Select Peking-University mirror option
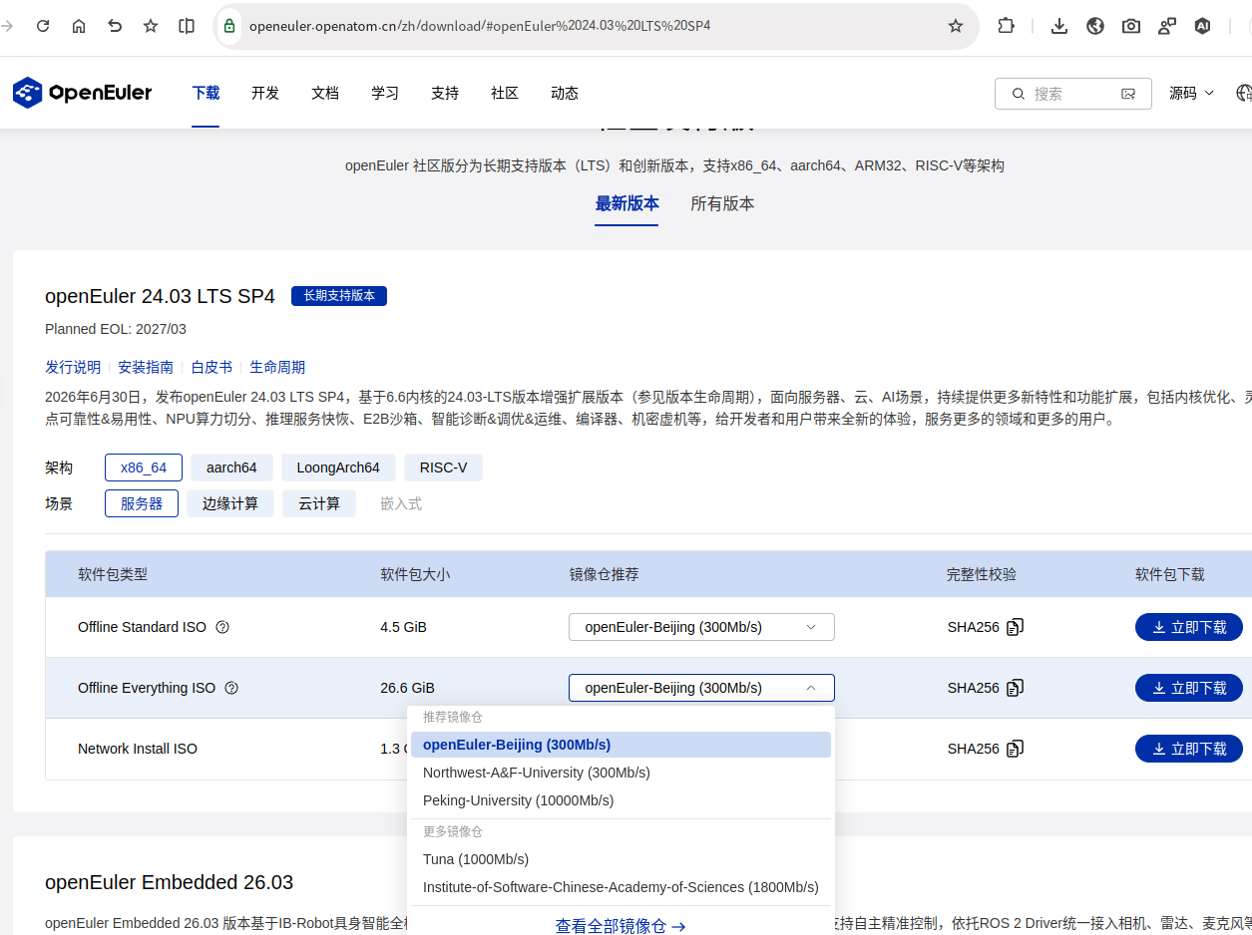The width and height of the screenshot is (1252, 935). [621, 800]
